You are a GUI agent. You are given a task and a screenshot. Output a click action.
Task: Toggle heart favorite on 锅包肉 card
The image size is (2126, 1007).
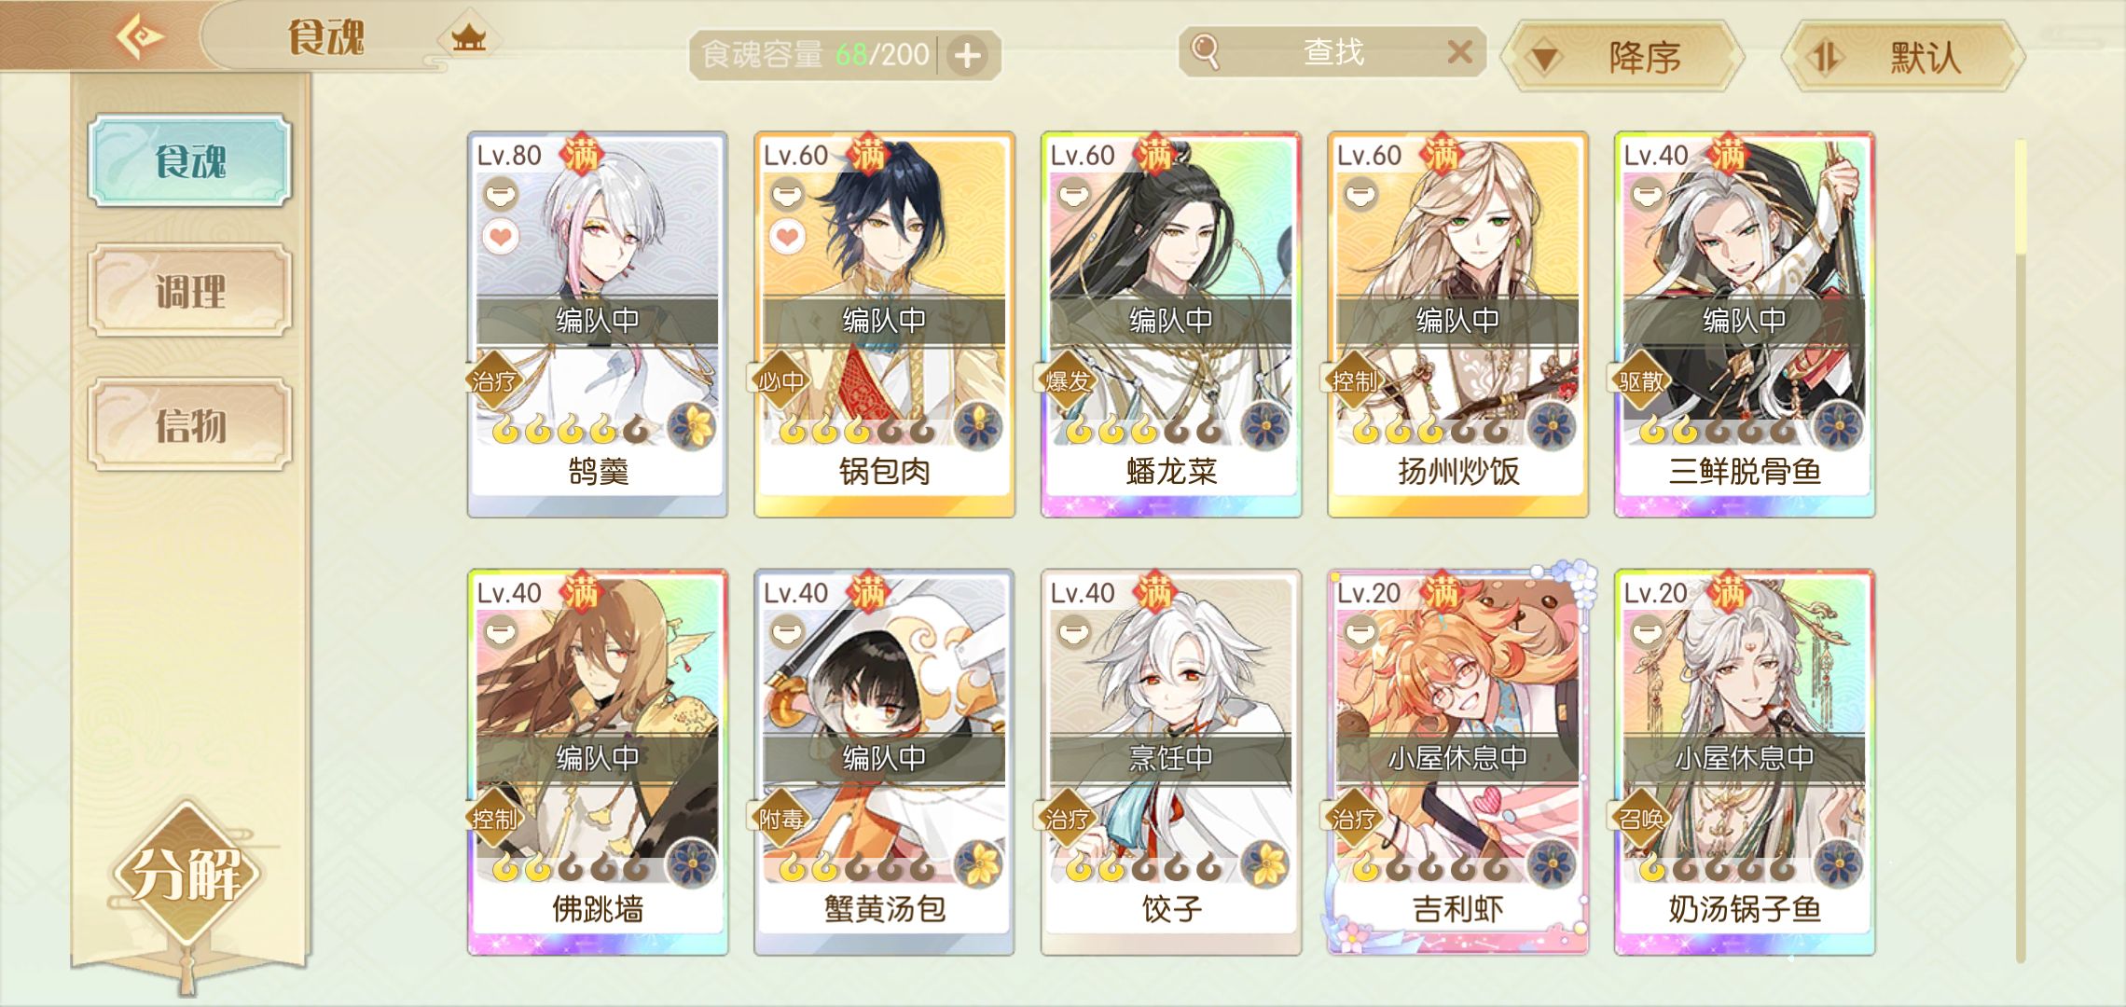[787, 238]
